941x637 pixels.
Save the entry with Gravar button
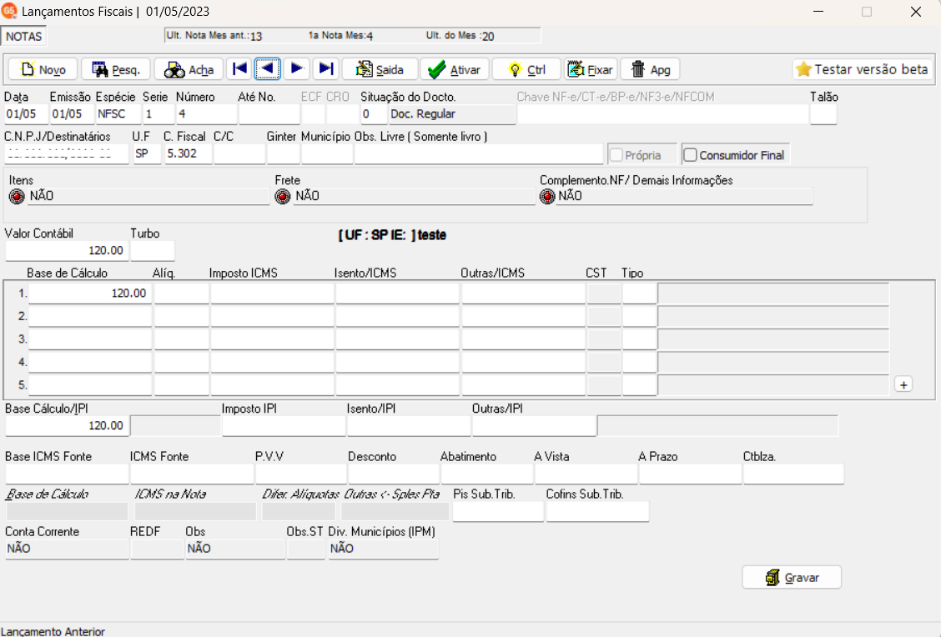tap(792, 578)
